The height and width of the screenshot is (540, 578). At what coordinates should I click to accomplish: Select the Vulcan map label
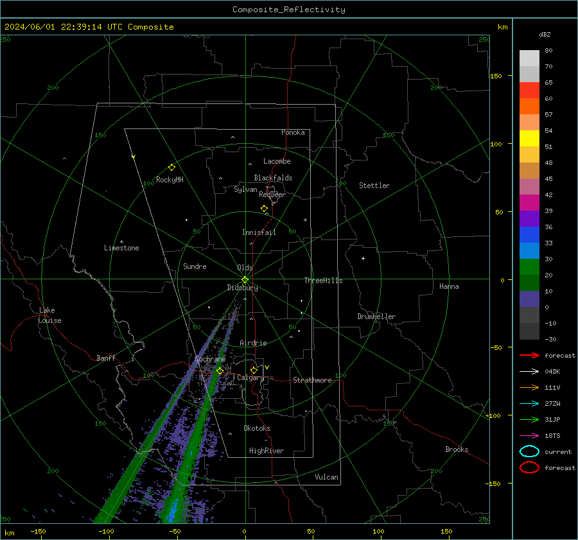[326, 477]
